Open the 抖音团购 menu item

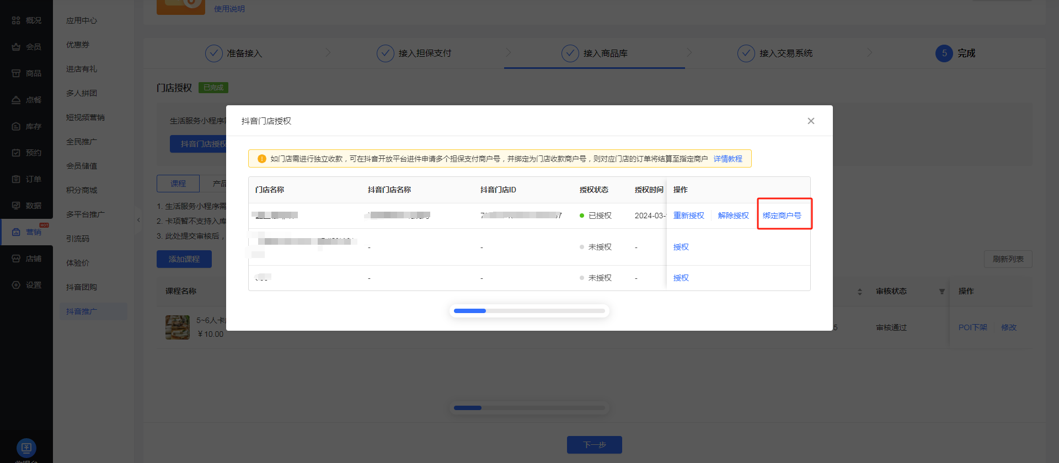(81, 287)
